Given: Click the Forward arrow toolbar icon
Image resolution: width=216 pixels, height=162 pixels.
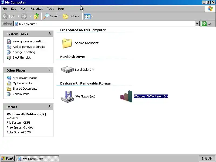Looking at the screenshot, I should (24, 16).
